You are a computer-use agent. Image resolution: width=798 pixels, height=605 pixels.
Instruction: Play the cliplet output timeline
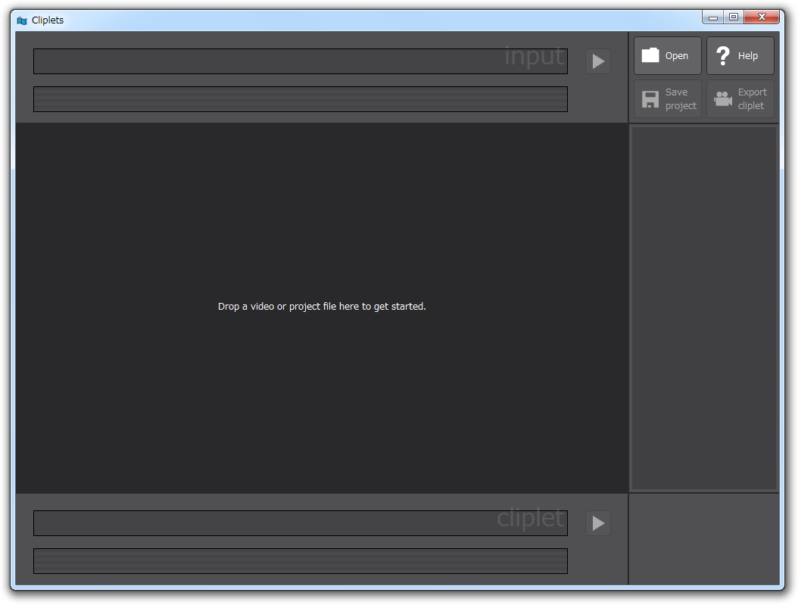click(598, 523)
